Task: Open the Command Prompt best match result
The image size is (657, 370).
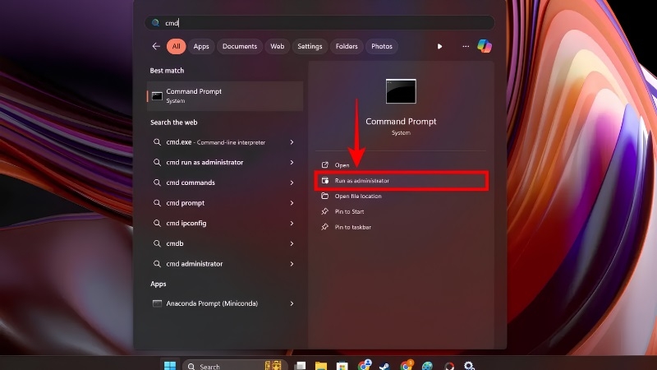Action: tap(225, 96)
